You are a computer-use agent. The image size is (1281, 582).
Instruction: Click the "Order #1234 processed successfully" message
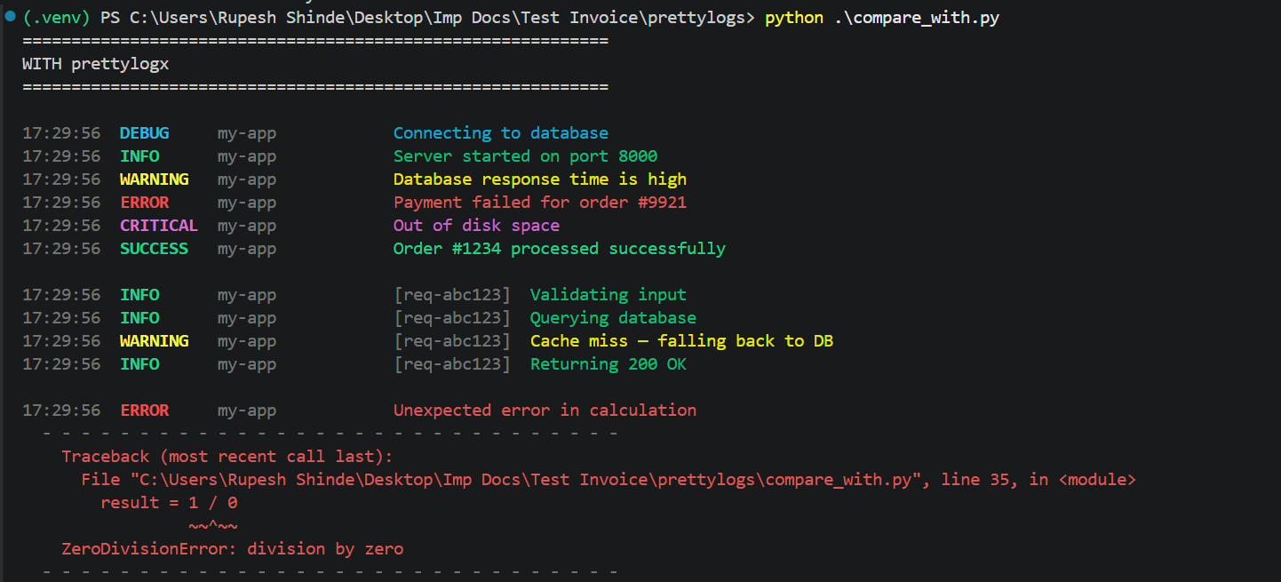coord(560,249)
